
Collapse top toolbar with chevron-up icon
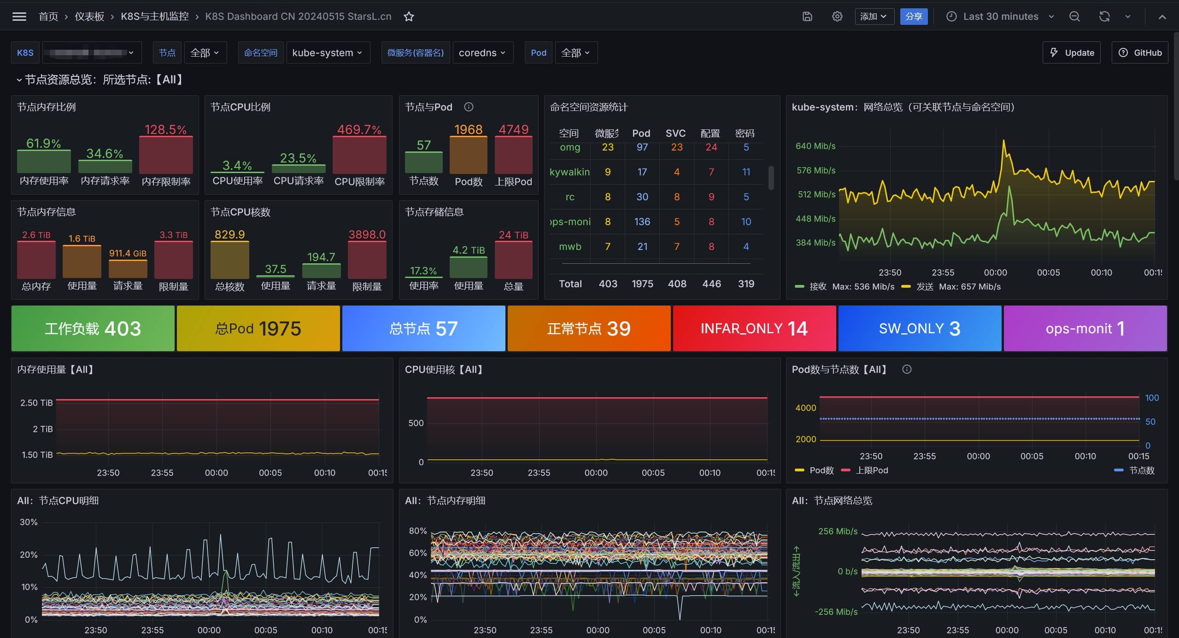tap(1162, 17)
